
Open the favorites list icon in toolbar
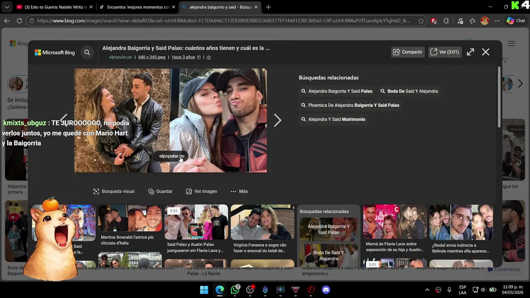(472, 21)
